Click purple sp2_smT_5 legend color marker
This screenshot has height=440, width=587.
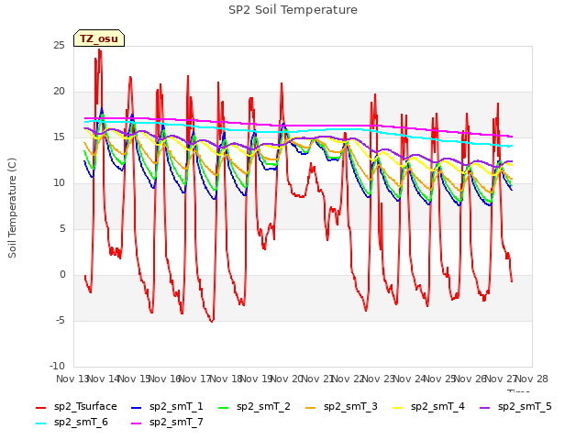point(485,408)
